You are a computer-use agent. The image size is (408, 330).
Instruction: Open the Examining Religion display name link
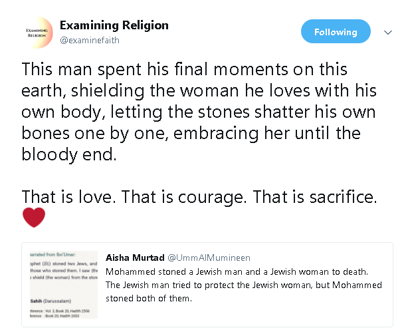(x=114, y=25)
